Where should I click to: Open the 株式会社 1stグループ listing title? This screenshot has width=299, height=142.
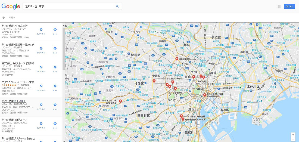[18, 63]
